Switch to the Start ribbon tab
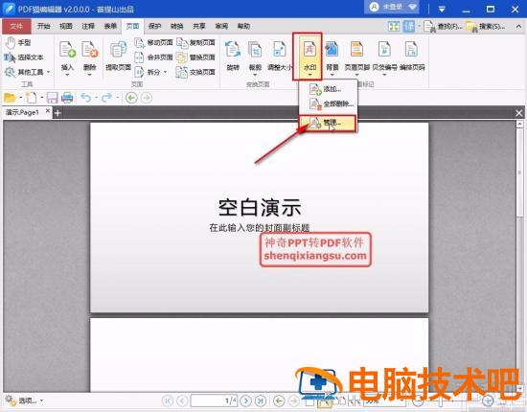This screenshot has width=527, height=412. pos(43,26)
